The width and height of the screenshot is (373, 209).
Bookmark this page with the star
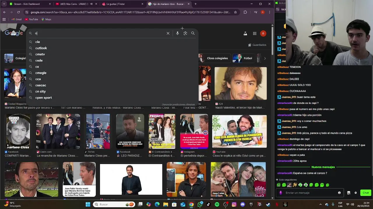[235, 12]
